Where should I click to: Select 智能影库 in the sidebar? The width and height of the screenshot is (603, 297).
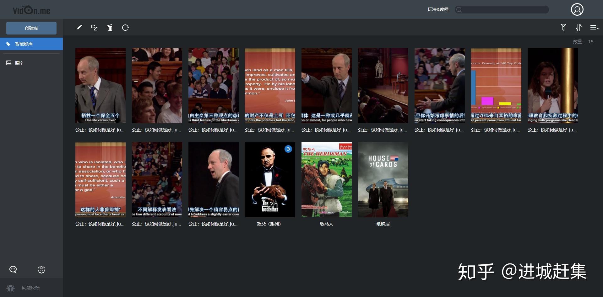tap(31, 44)
